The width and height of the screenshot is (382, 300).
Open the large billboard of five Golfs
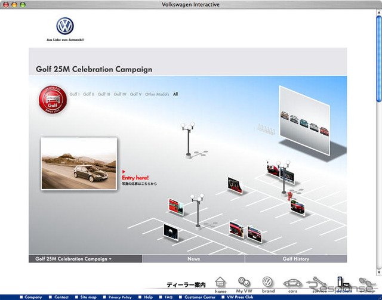point(304,120)
